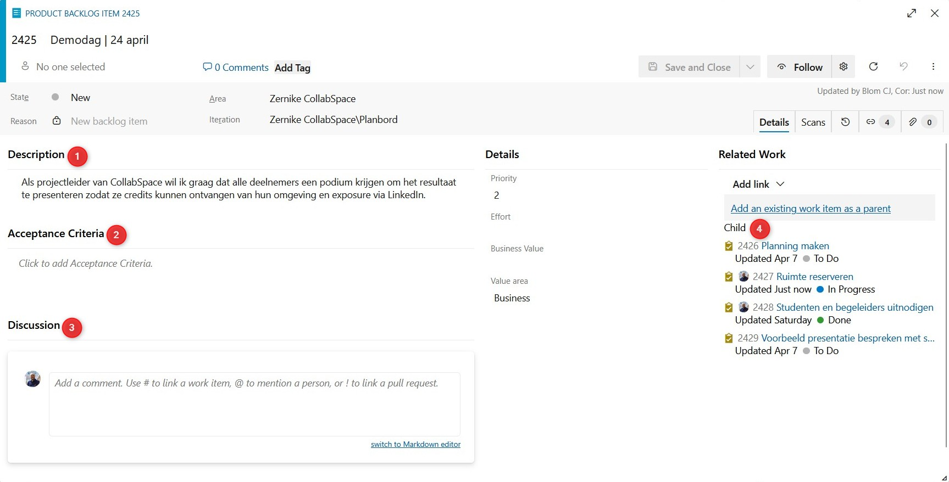The width and height of the screenshot is (949, 482).
Task: Open child item Ruimte reserveren
Action: 814,276
